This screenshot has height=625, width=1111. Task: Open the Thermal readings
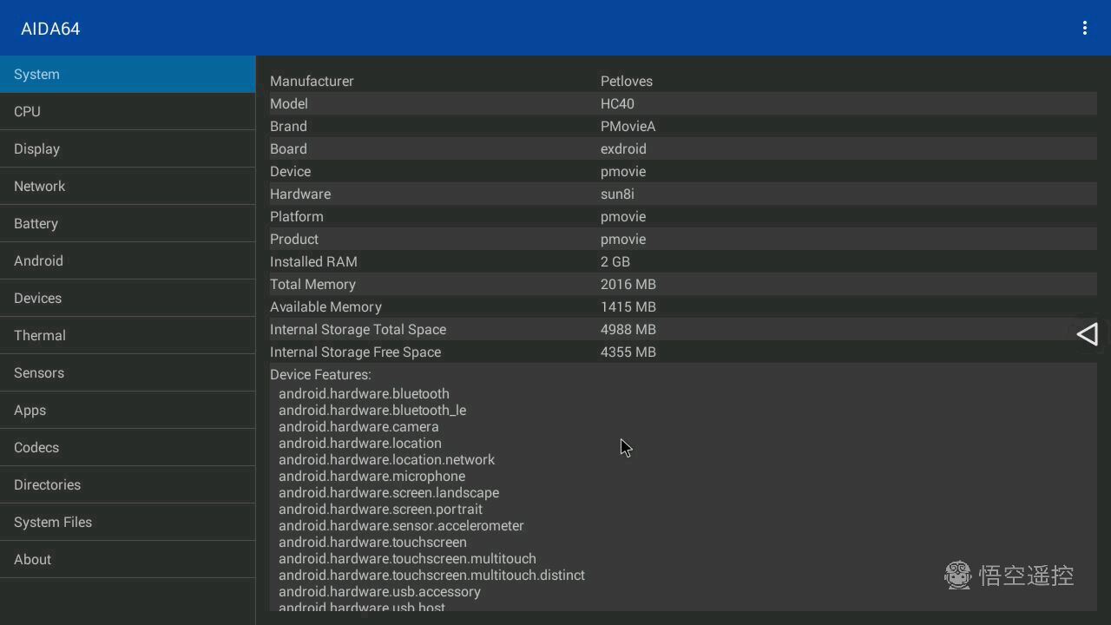tap(128, 336)
